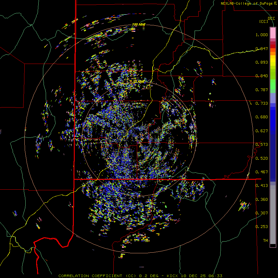The image size is (278, 278).
Task: Select the 0.520 scale value
Action: 262,158
